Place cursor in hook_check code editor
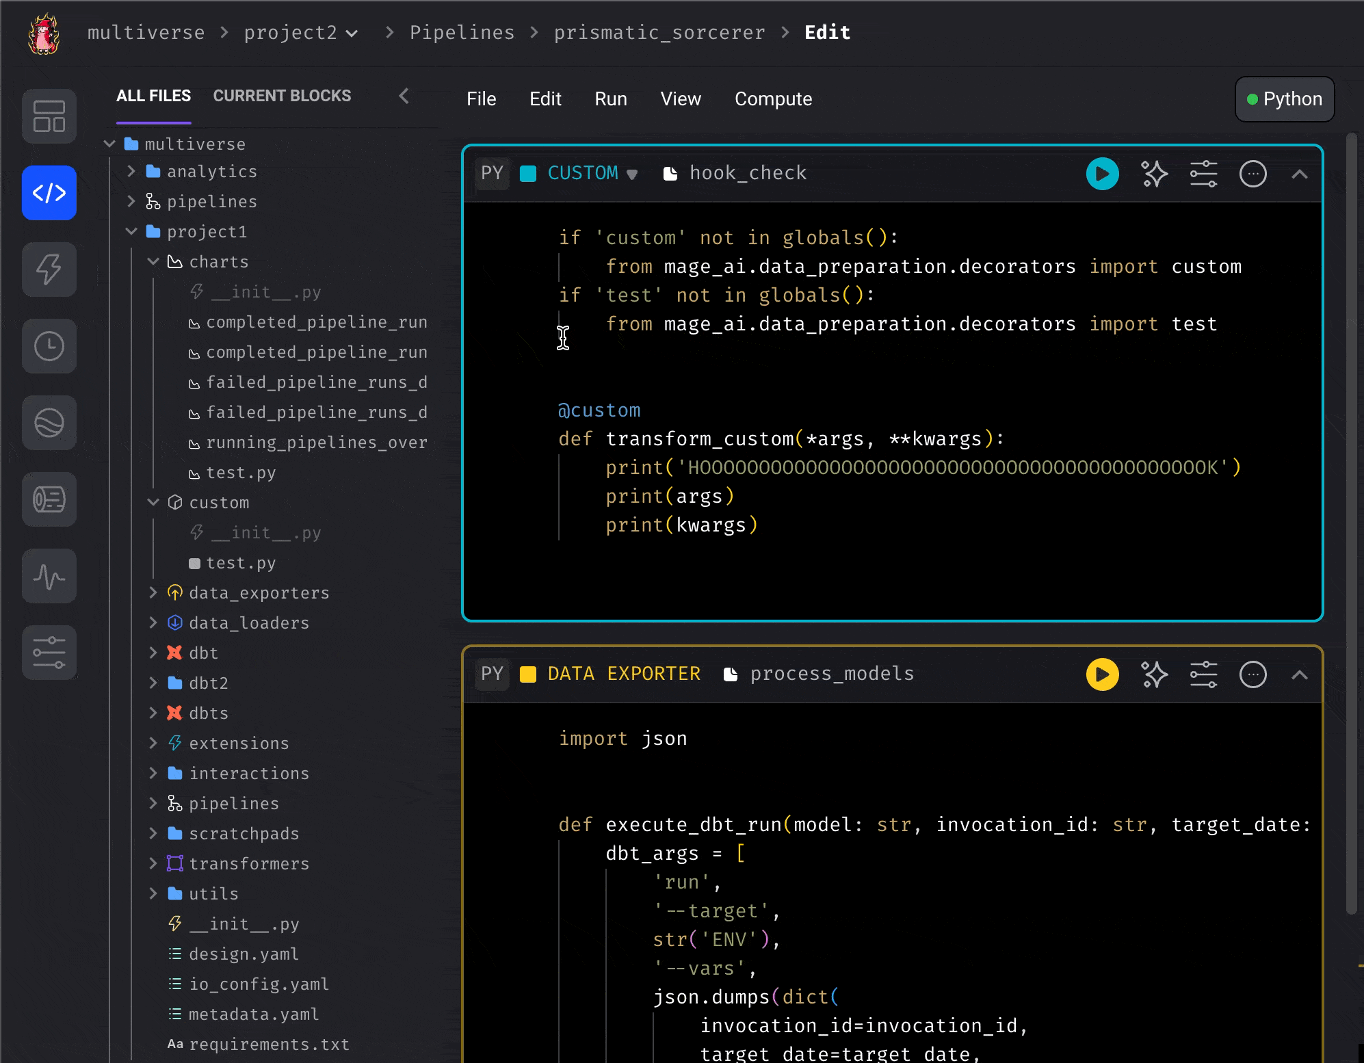 tap(893, 410)
